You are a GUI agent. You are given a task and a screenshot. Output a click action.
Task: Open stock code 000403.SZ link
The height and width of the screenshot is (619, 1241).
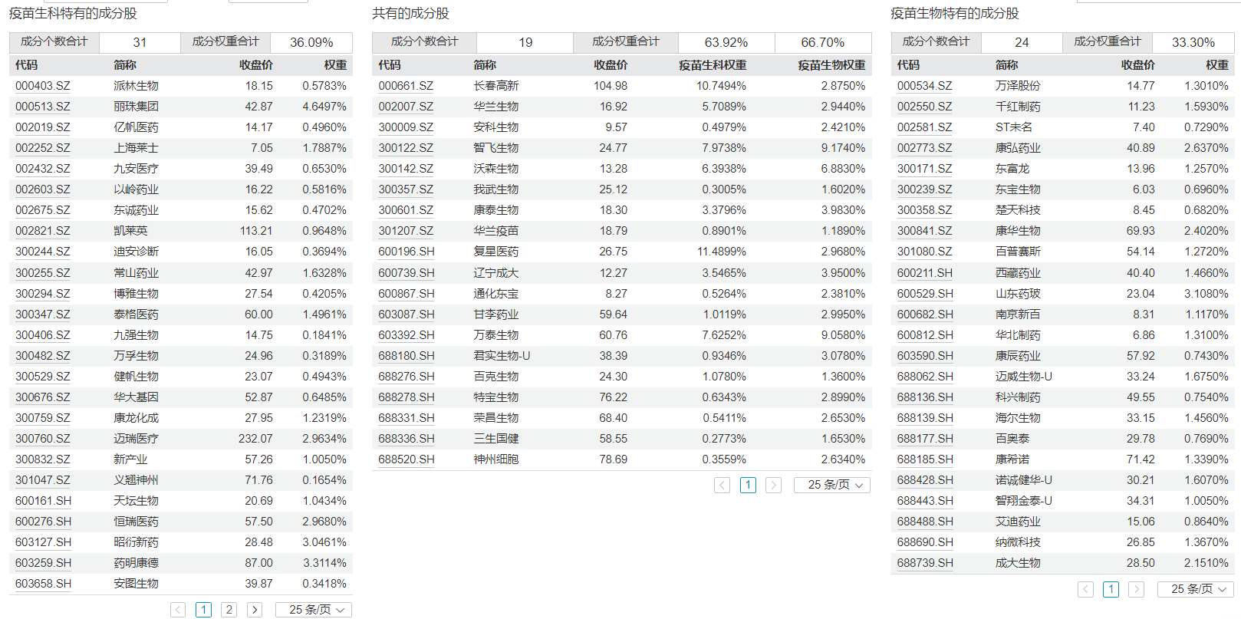43,86
